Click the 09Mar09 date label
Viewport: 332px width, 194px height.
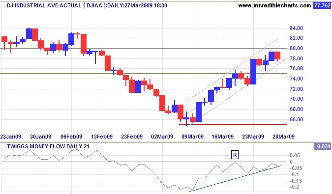(192, 137)
